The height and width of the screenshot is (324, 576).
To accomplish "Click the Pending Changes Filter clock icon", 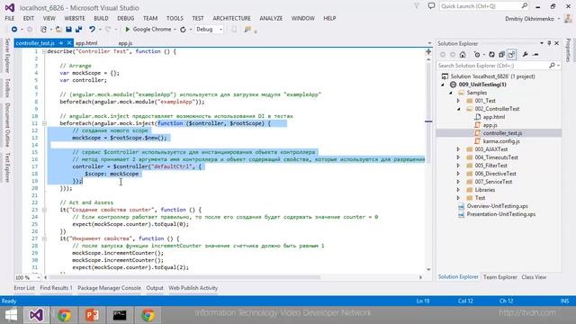I will click(477, 54).
